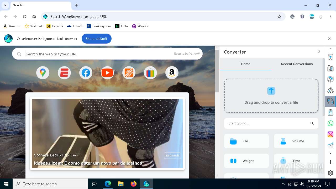Open the Expedia bookmark
Screen dimensions: 336x189
point(55,26)
